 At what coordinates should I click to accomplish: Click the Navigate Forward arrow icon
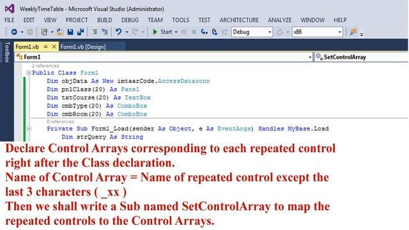click(30, 32)
